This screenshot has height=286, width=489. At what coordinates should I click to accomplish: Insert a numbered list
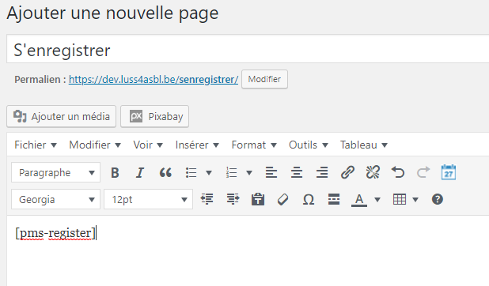tap(231, 172)
